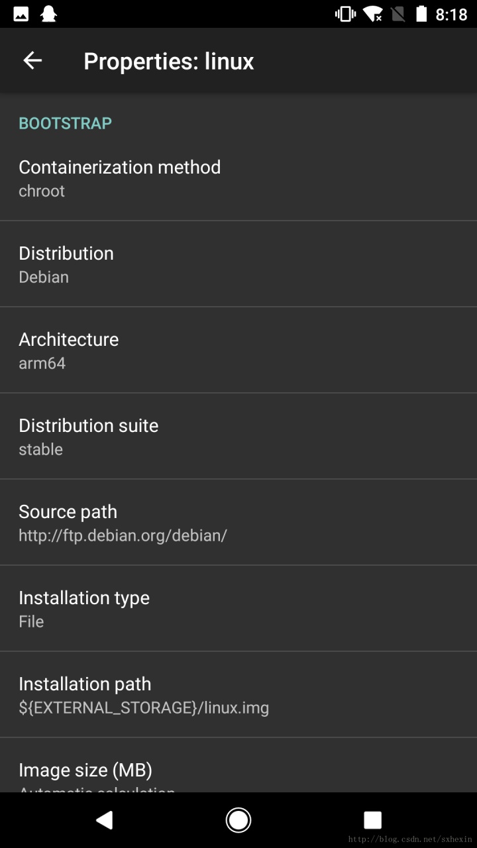Tap the QQ penguin notification icon
Screen dimensions: 477x848
point(48,13)
